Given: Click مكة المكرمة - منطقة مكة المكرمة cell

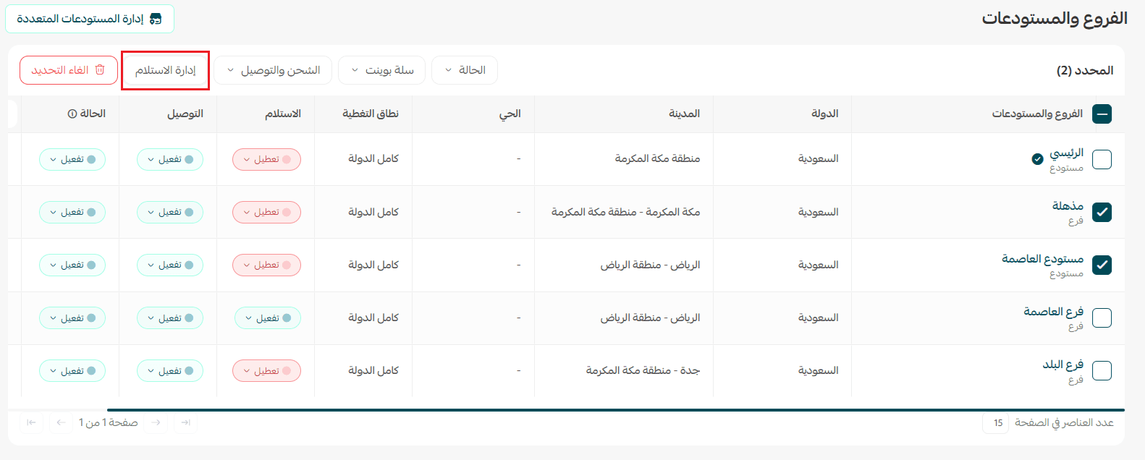Looking at the screenshot, I should click(x=626, y=212).
